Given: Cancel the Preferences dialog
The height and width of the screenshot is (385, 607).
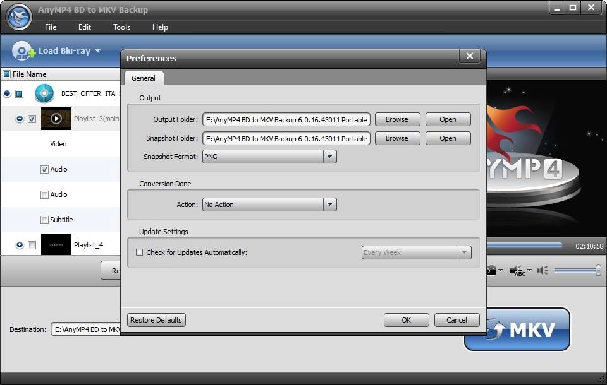Looking at the screenshot, I should pos(457,320).
